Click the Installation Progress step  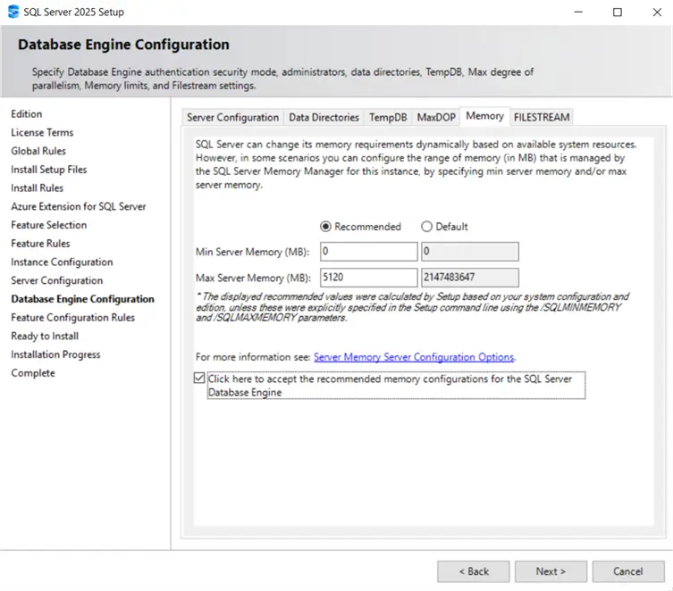click(55, 354)
